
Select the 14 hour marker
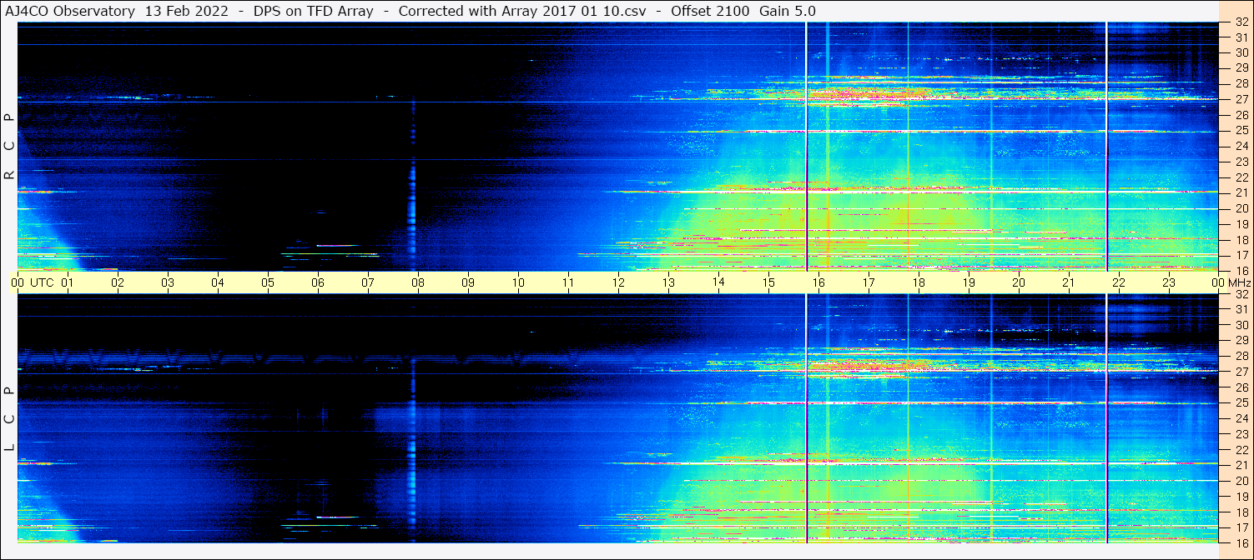[718, 282]
